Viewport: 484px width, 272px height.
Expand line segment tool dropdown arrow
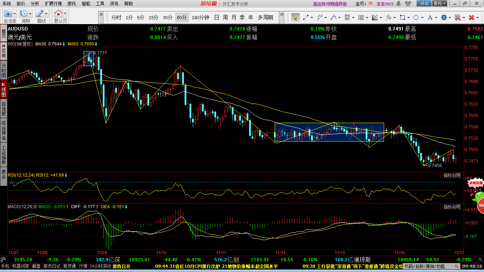point(312,17)
